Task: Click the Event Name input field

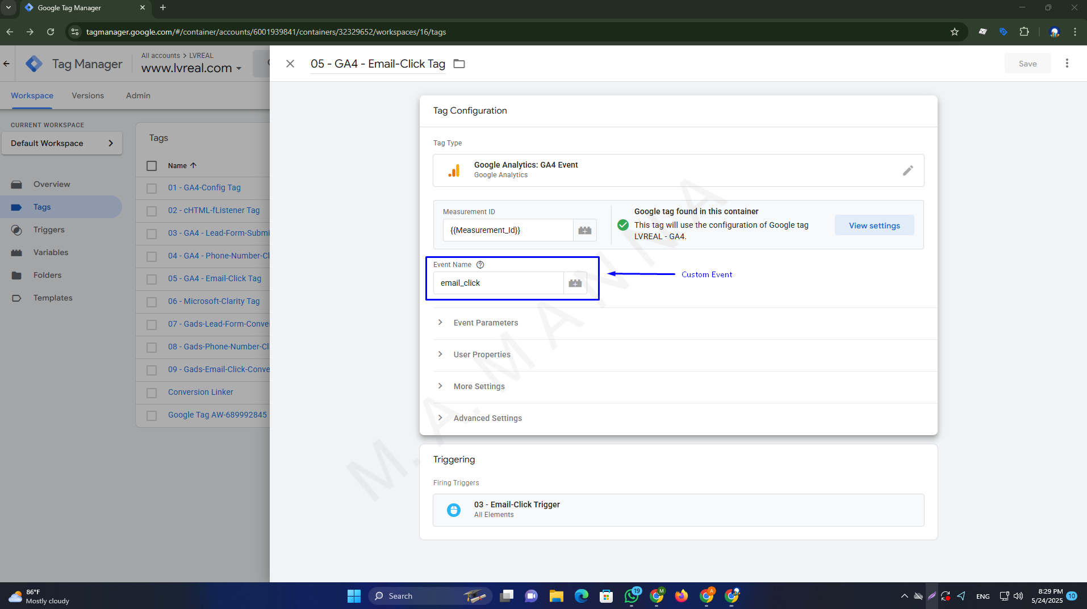Action: pos(498,283)
